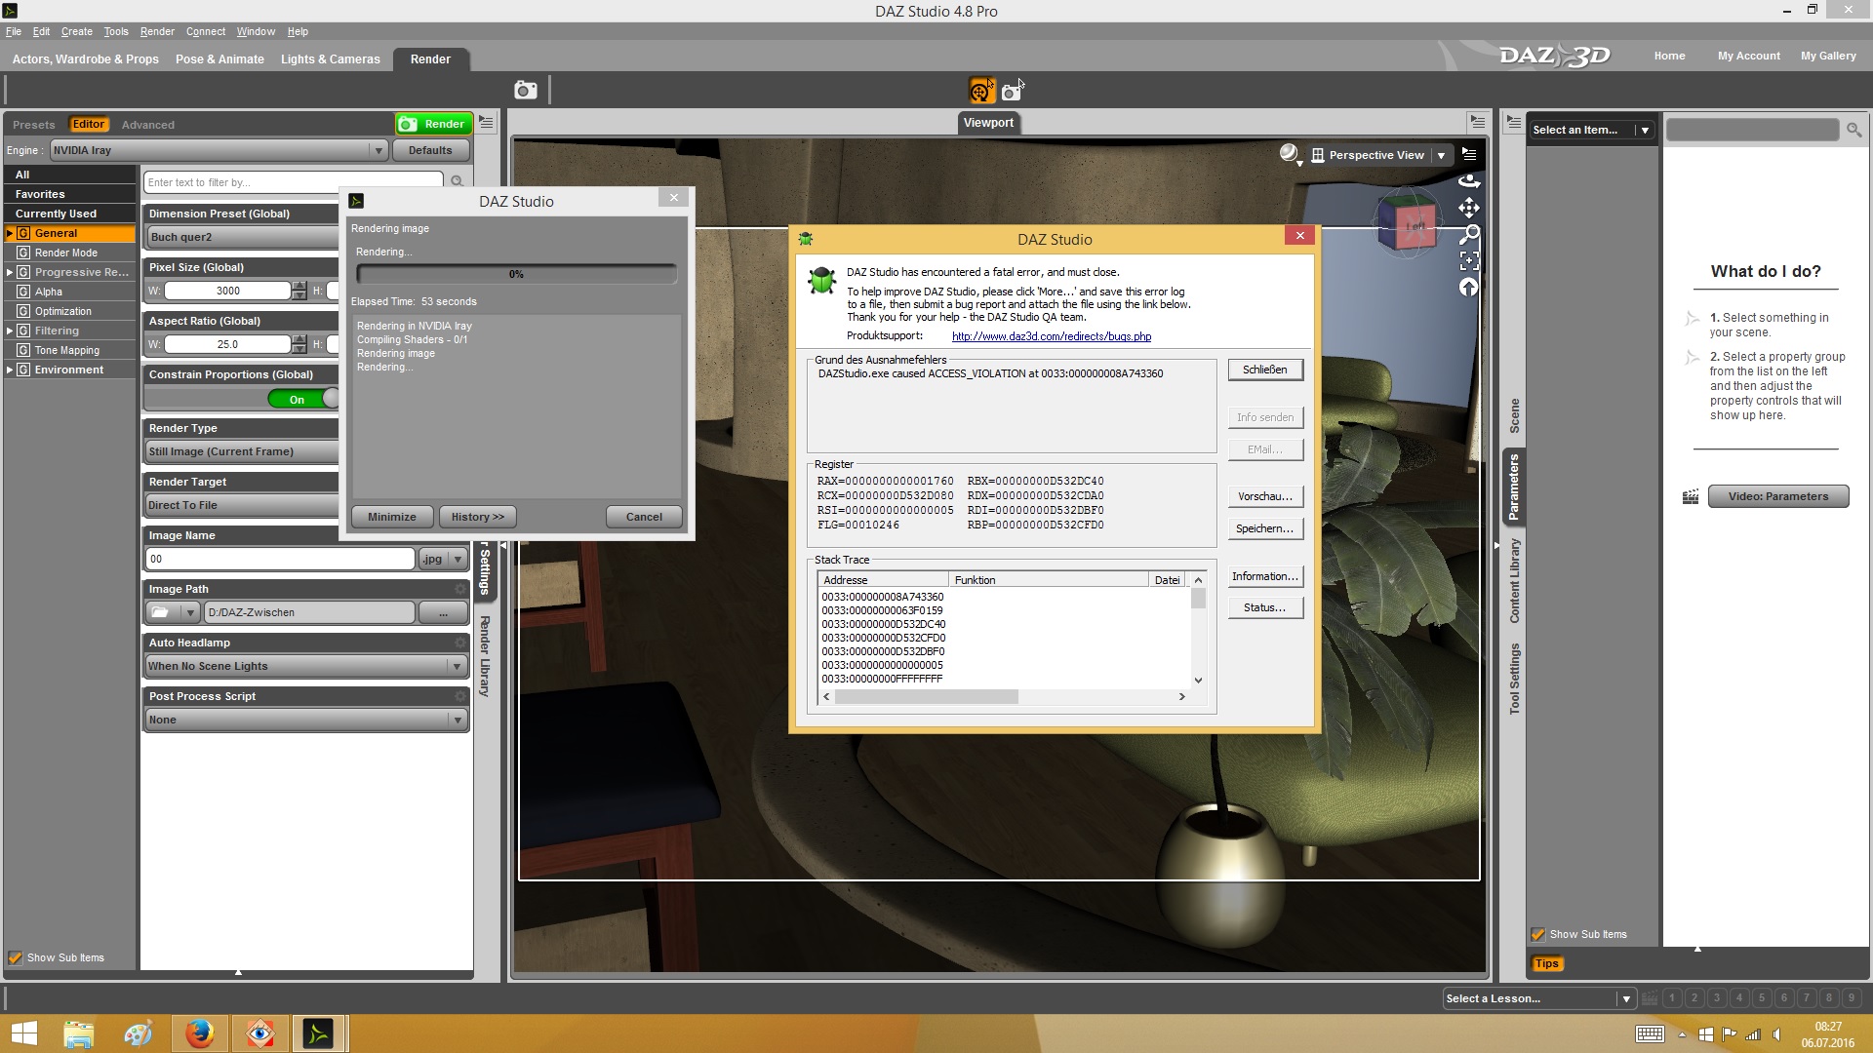1873x1053 pixels.
Task: Switch to Lights & Cameras tab
Action: pos(330,58)
